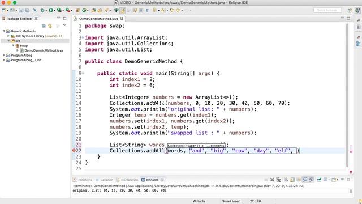Expand the ProgramAlong project
The width and height of the screenshot is (362, 204).
point(4,56)
